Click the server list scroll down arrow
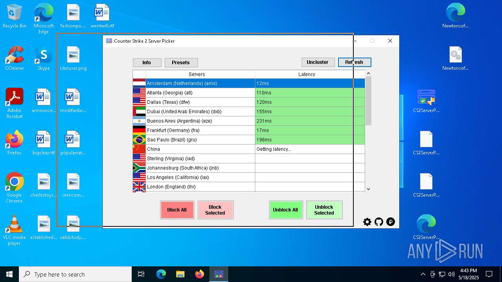 coord(368,189)
